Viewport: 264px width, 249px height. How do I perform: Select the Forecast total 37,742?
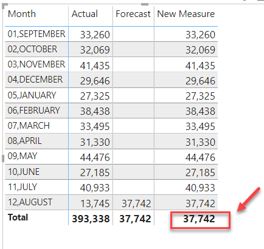[135, 219]
